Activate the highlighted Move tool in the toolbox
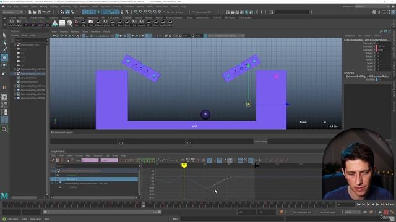The image size is (396, 222). point(4,57)
